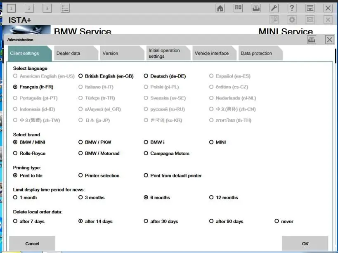Choose the BMW / PKW brand
Screen dimensions: 338x253
click(x=95, y=142)
